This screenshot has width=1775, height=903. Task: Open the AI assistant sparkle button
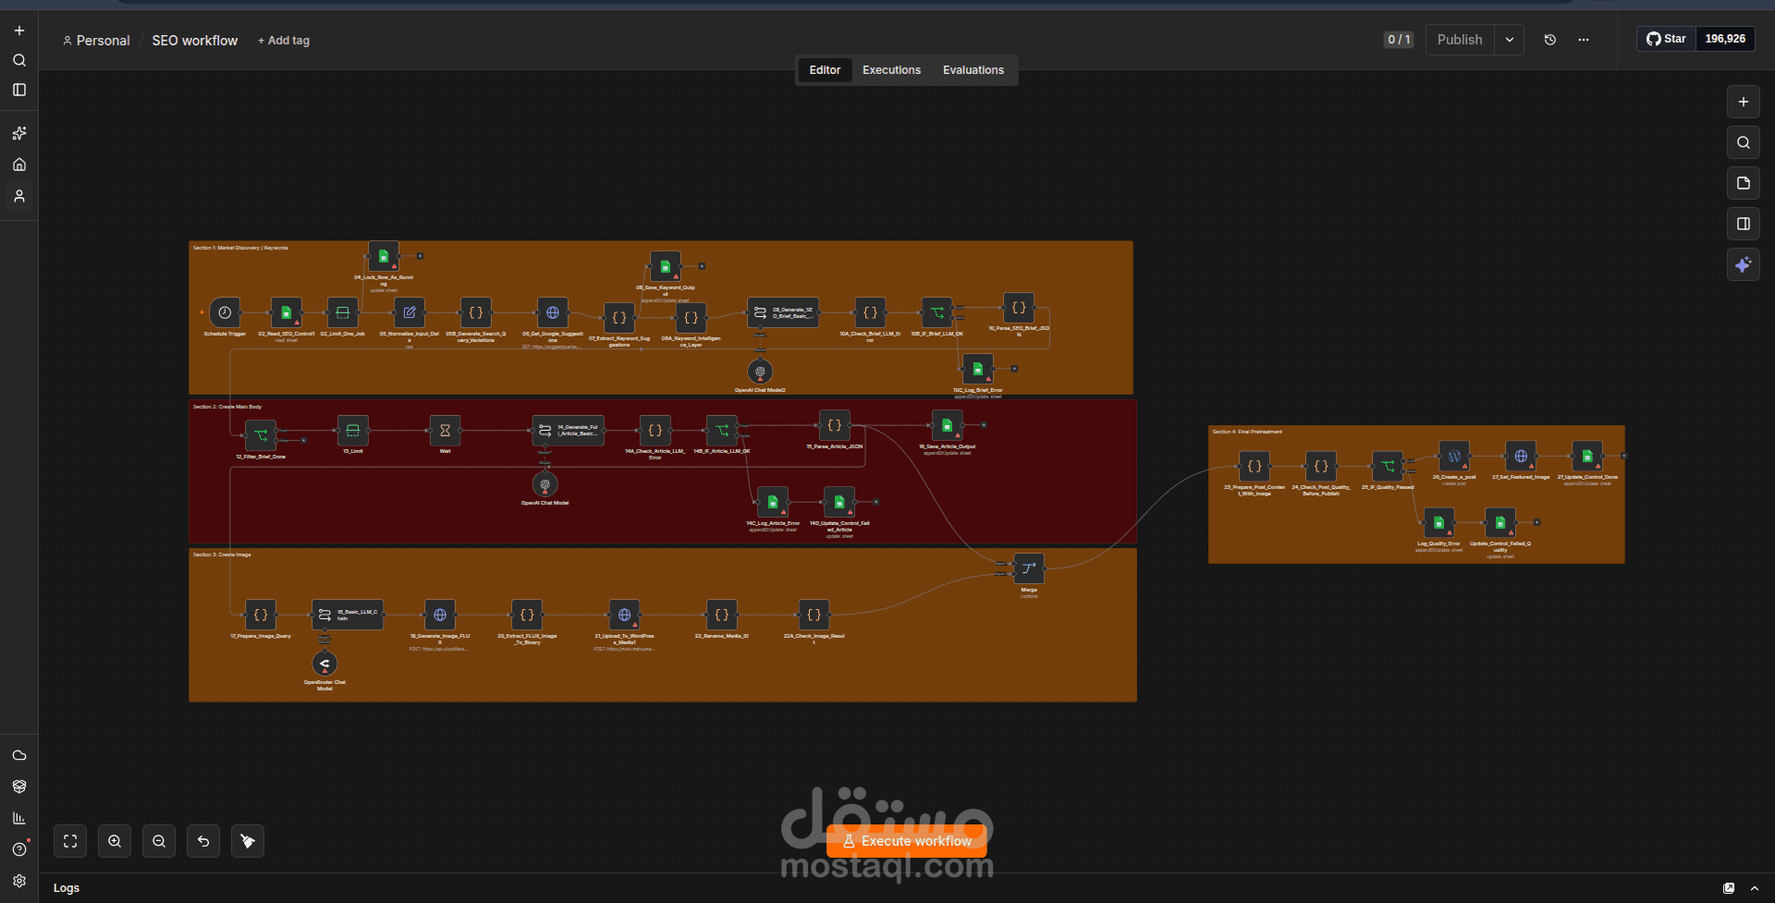coord(1743,264)
